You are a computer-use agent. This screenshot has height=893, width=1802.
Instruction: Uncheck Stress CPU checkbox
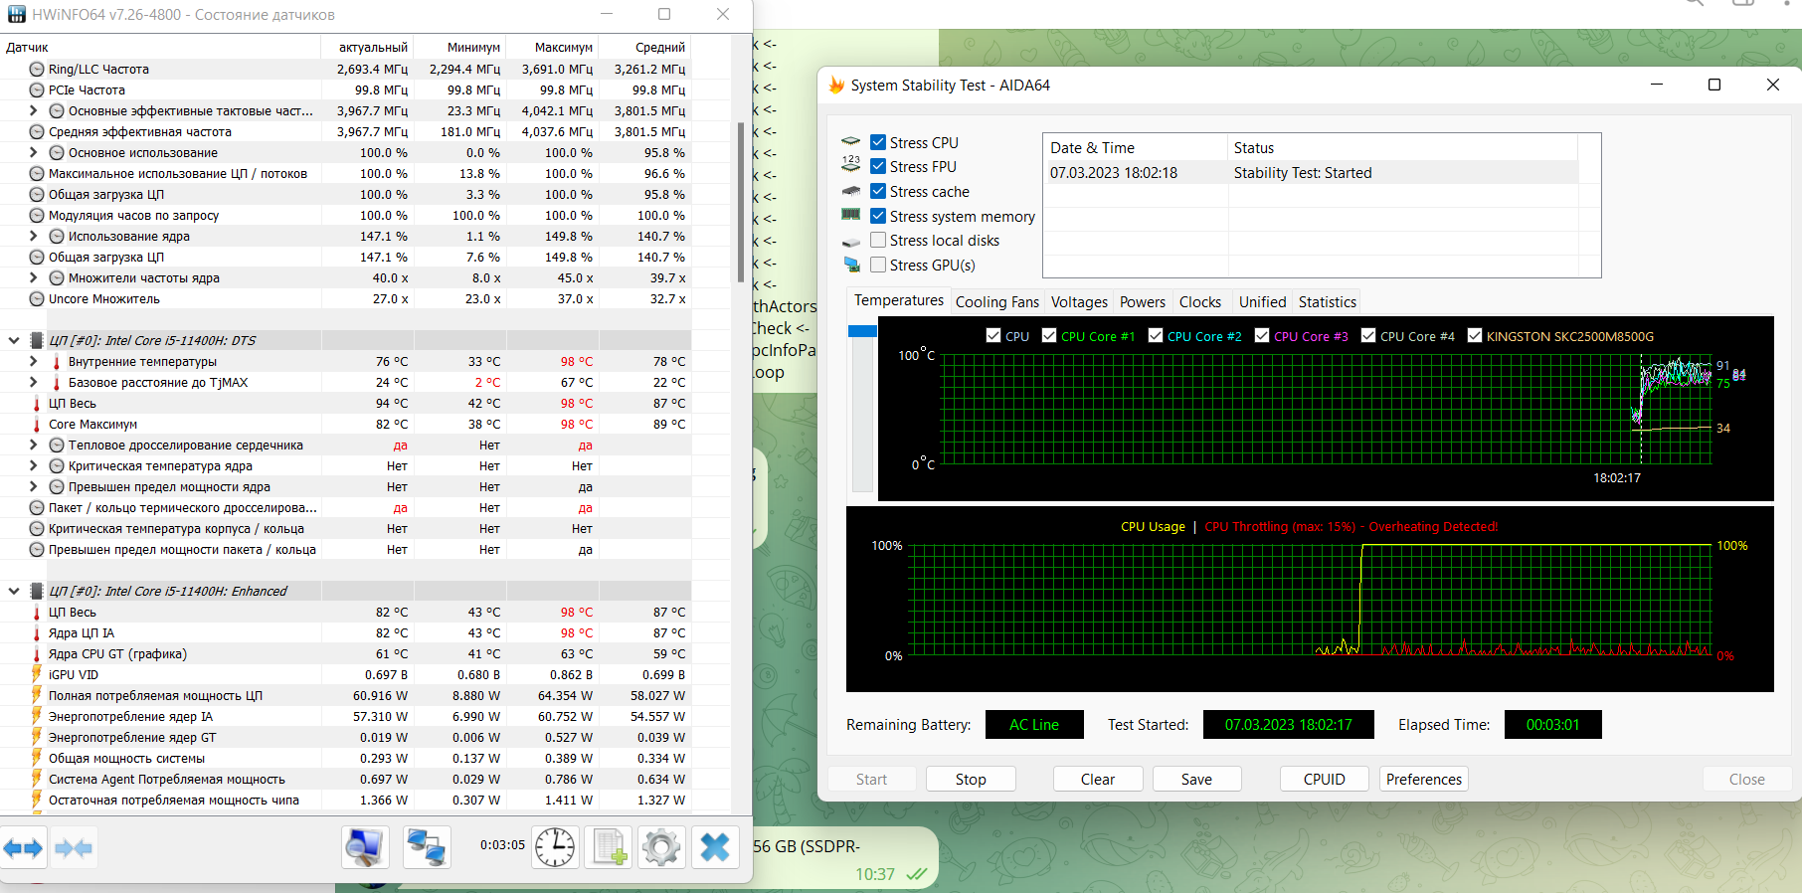click(x=878, y=142)
